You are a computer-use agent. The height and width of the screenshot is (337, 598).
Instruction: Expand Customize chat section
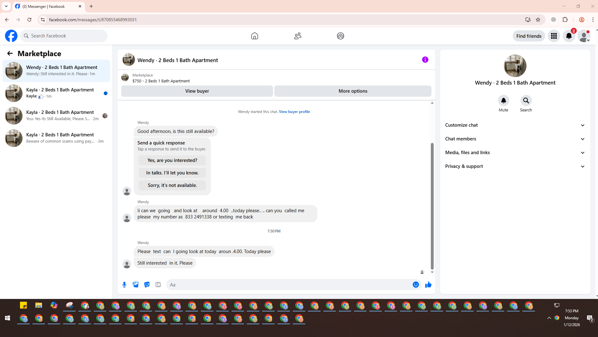tap(515, 125)
